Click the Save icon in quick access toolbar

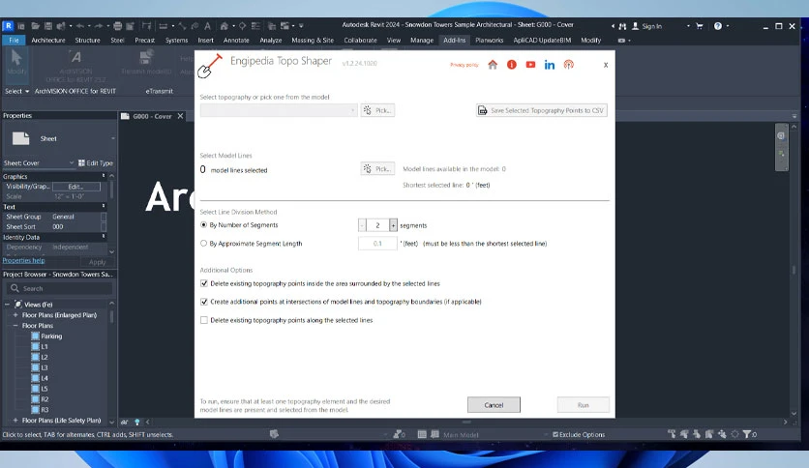click(x=48, y=26)
